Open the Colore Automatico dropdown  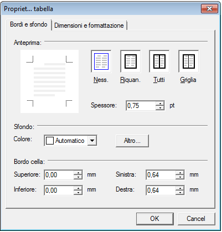click(92, 141)
